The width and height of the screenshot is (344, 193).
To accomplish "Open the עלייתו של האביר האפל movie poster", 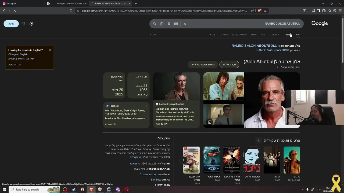I will coord(232,160).
